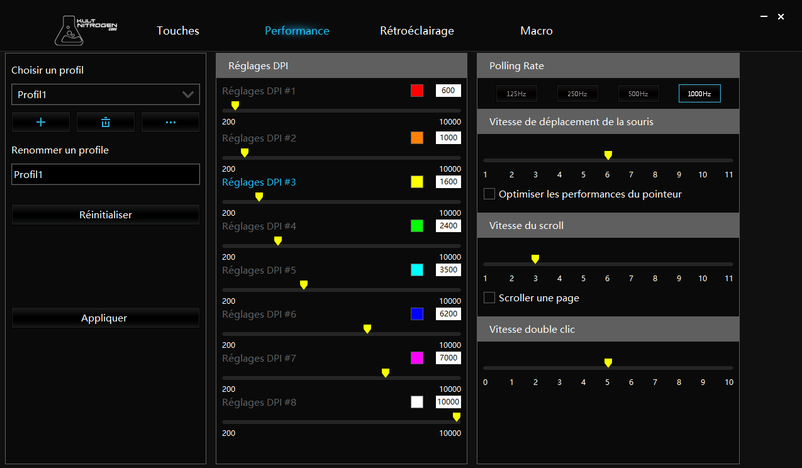Open the profile options ellipsis button

click(170, 122)
